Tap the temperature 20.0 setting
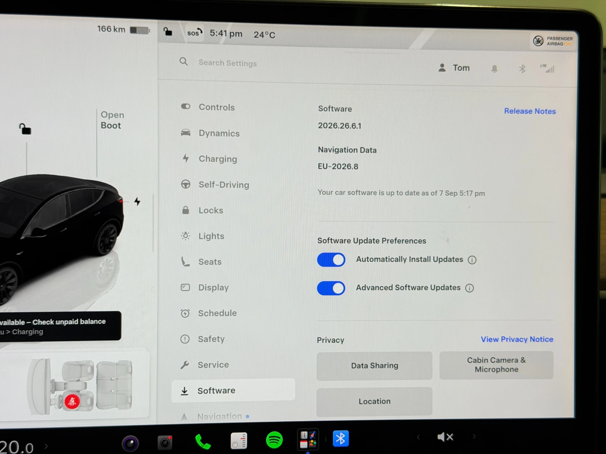The height and width of the screenshot is (454, 606). [x=17, y=447]
